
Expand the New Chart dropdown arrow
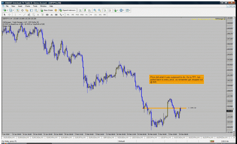pyautogui.click(x=7, y=10)
